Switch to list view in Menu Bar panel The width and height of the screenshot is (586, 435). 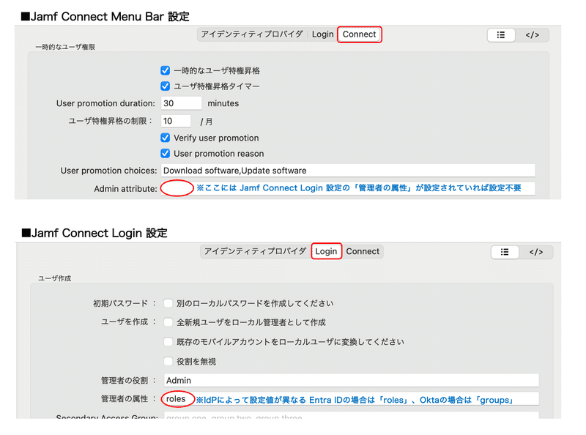pos(501,35)
